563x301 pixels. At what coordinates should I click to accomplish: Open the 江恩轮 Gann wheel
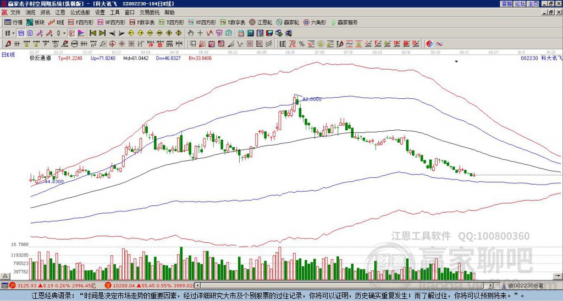[x=261, y=22]
